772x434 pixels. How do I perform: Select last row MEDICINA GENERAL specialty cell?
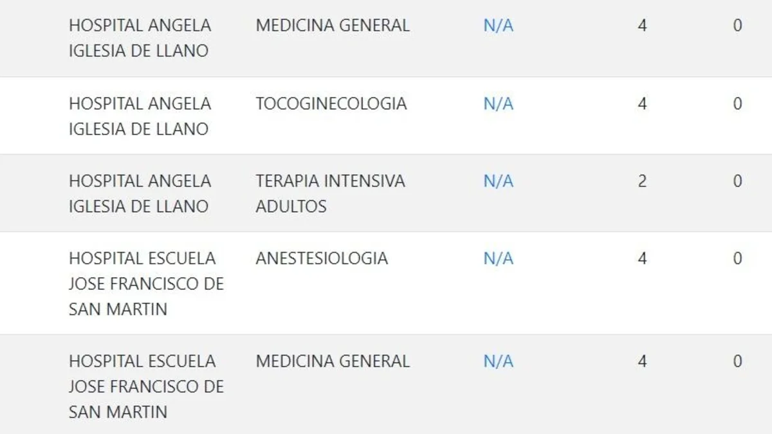click(333, 361)
